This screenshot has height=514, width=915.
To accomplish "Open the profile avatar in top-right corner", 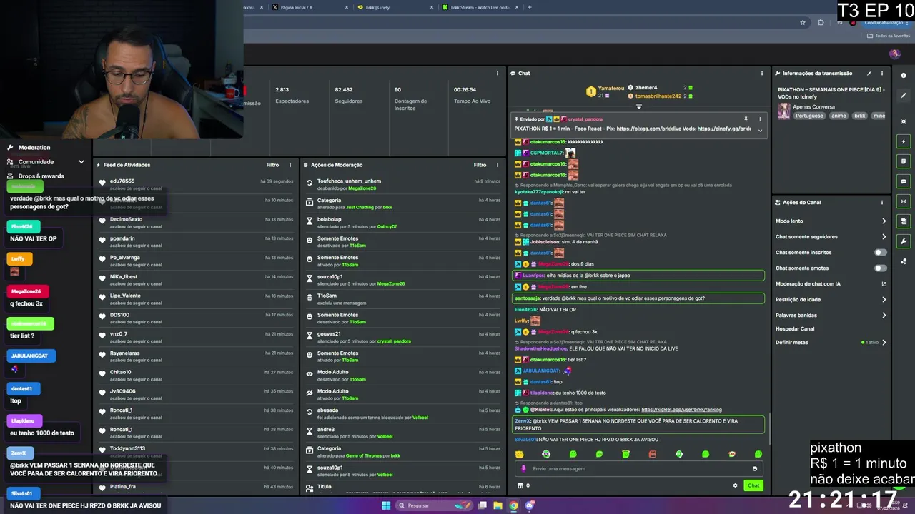I will pyautogui.click(x=894, y=54).
